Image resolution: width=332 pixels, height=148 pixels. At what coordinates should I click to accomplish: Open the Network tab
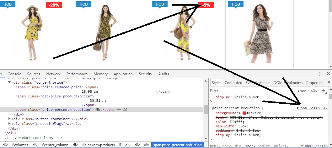[x=53, y=74]
